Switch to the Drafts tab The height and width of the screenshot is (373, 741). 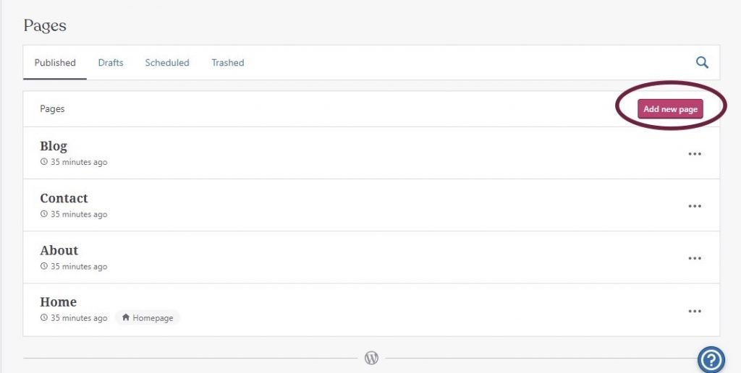(111, 63)
